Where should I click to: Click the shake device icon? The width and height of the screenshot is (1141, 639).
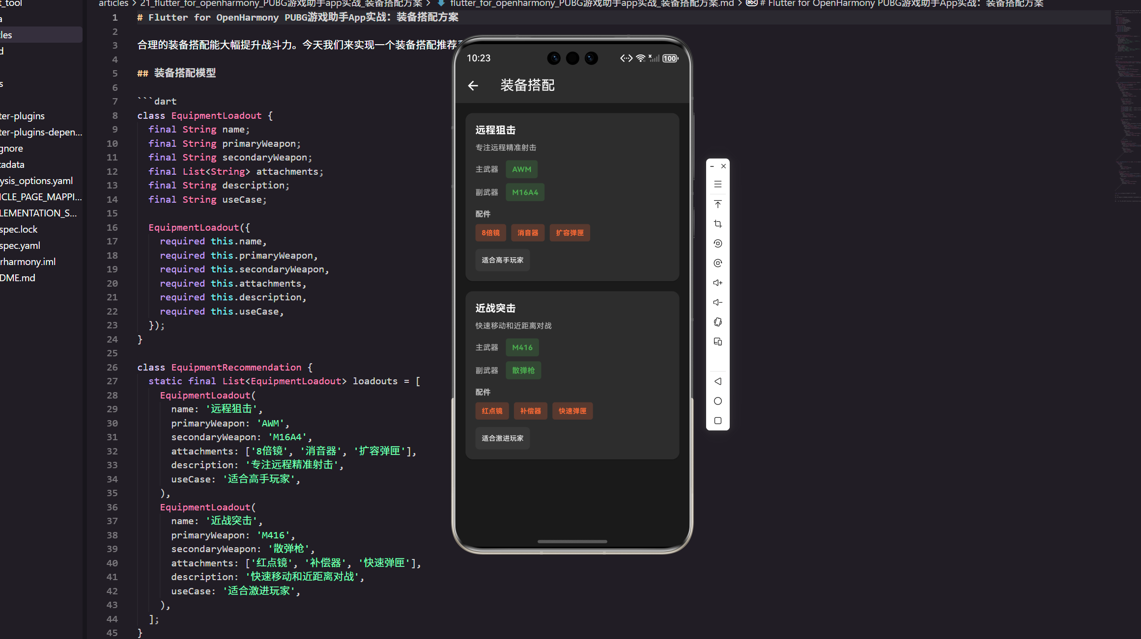[717, 322]
